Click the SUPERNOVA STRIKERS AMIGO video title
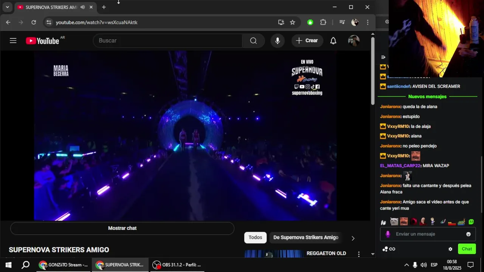The image size is (484, 272). (x=59, y=250)
